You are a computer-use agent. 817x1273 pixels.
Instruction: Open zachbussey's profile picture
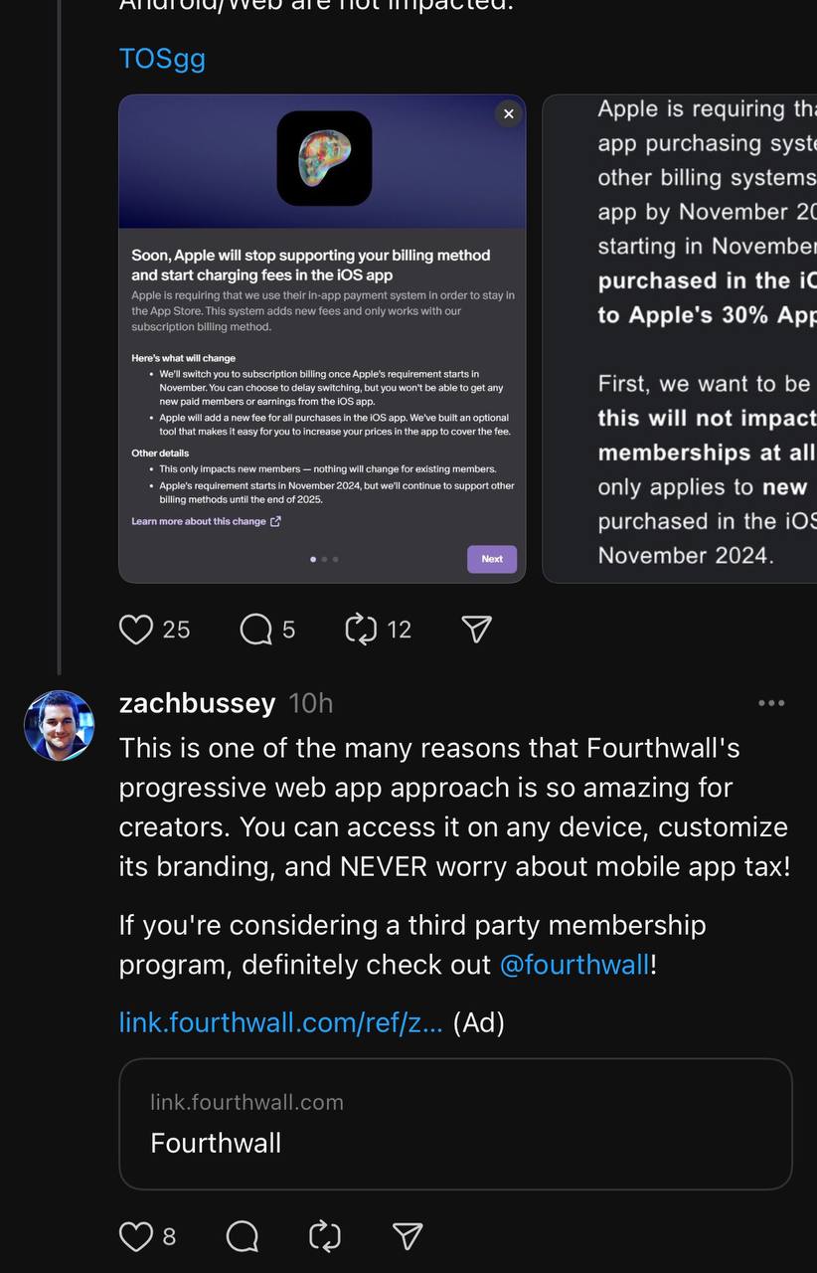point(60,726)
